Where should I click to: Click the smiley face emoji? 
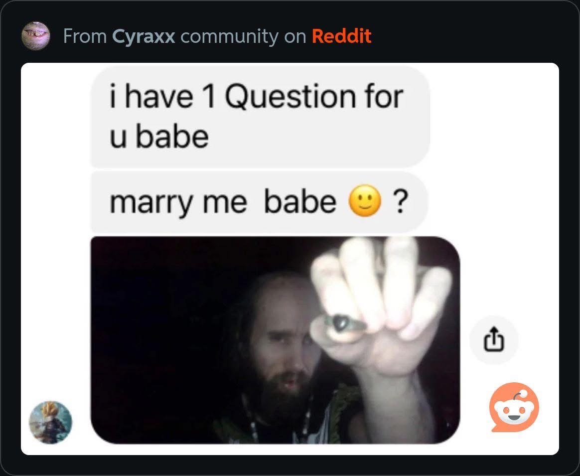365,200
